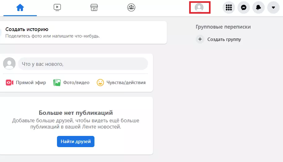
Task: Click the Создать историю card
Action: point(83,33)
